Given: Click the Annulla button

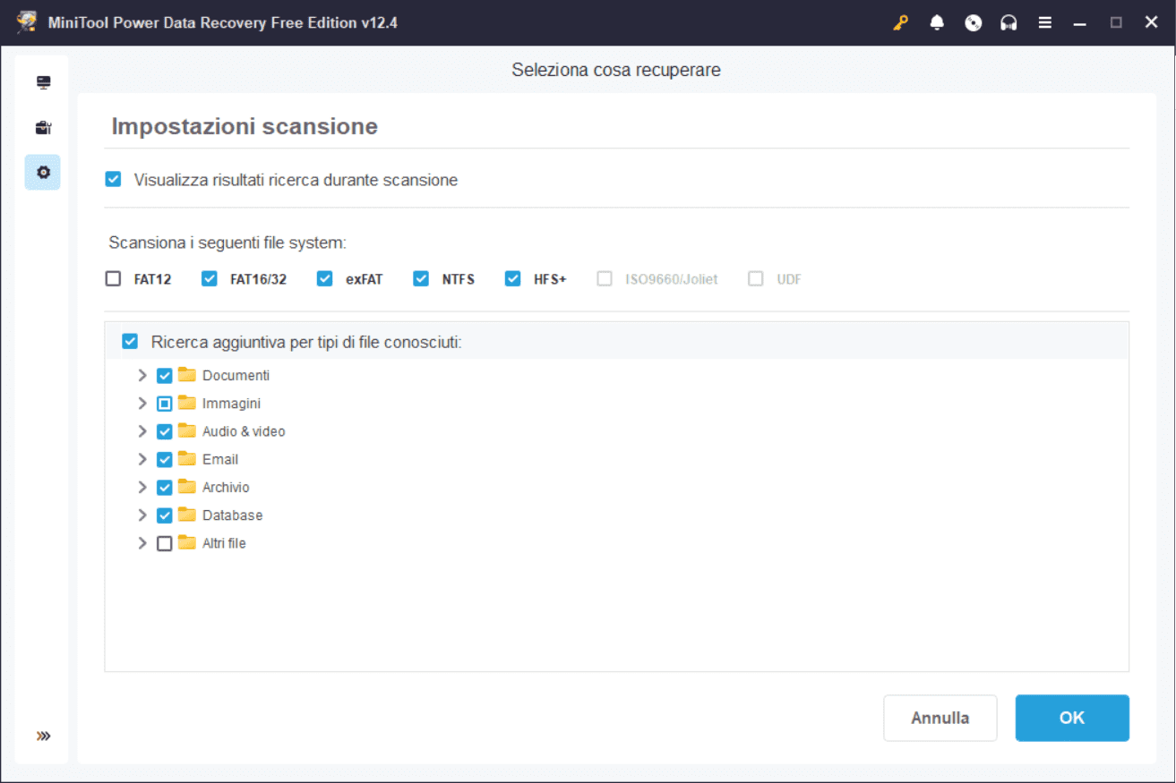Looking at the screenshot, I should (940, 718).
